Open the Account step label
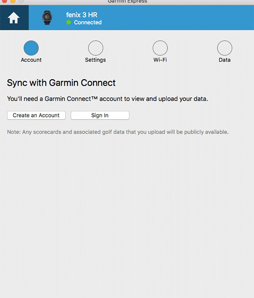Viewport: 254px width, 298px height. pos(31,60)
